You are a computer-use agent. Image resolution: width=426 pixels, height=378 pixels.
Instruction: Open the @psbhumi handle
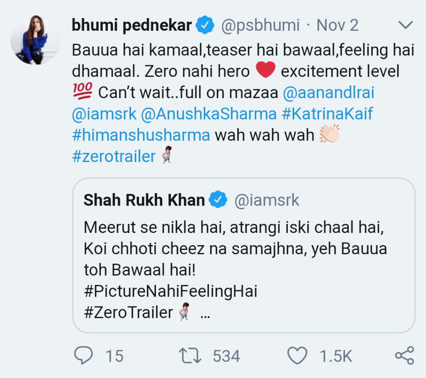click(260, 26)
